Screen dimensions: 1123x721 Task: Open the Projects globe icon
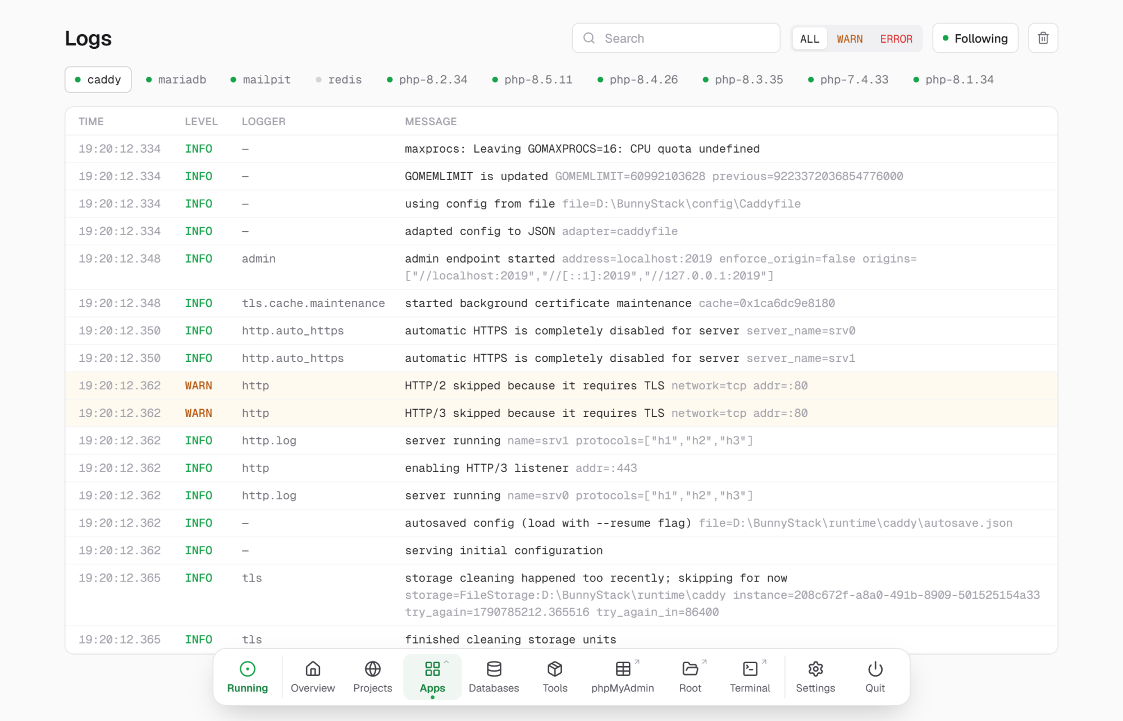click(x=373, y=668)
